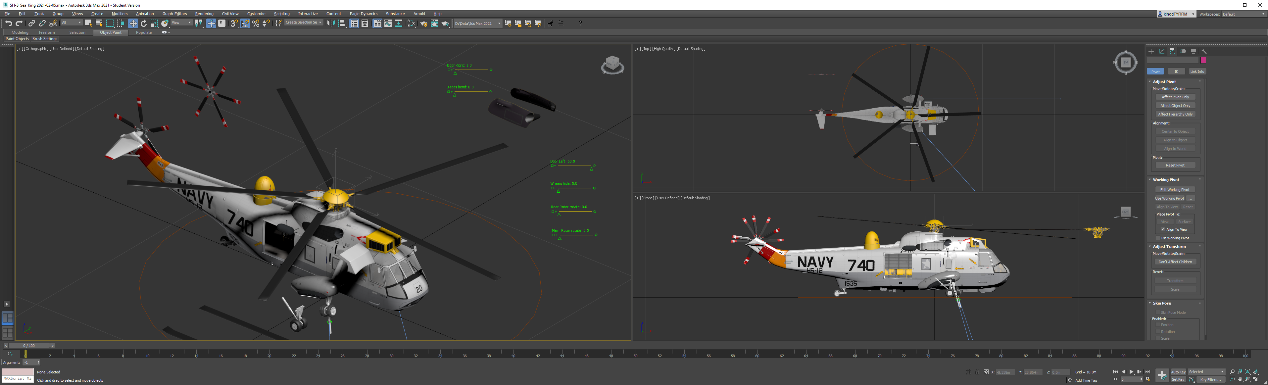Open the Graph Editors menu

click(174, 14)
